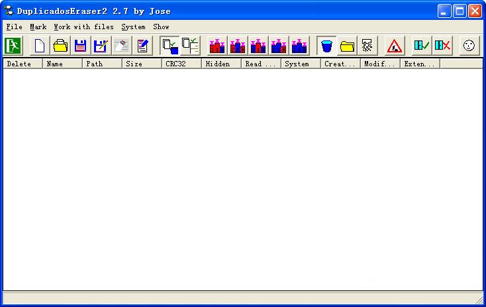The height and width of the screenshot is (307, 486).
Task: Sort by the Path column header
Action: (x=102, y=64)
